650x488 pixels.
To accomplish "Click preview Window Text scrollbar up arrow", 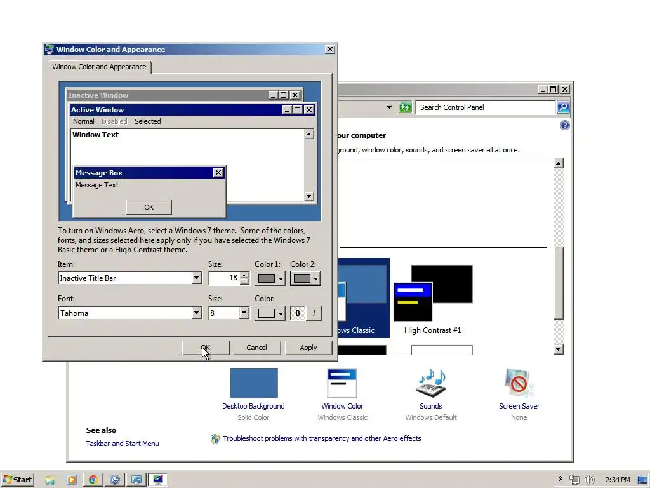I will 309,134.
